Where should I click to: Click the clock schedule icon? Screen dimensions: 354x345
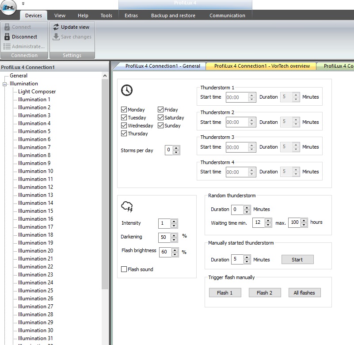127,90
